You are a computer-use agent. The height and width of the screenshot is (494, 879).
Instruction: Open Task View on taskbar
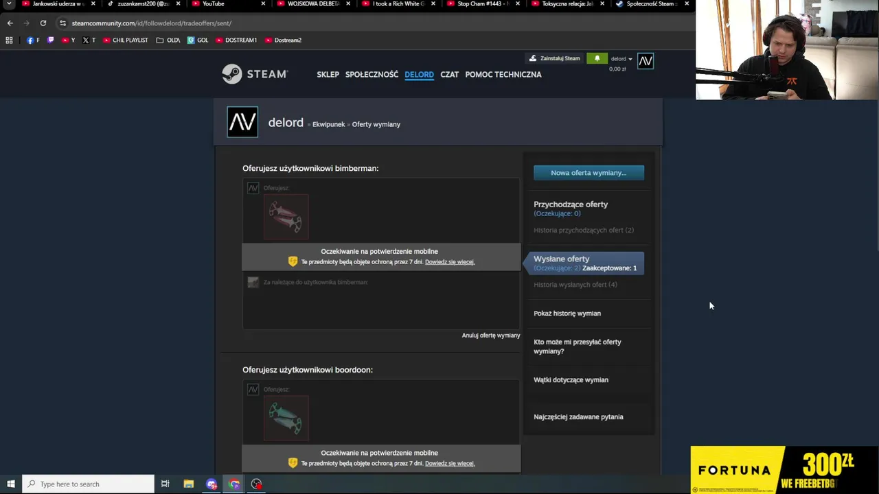165,484
